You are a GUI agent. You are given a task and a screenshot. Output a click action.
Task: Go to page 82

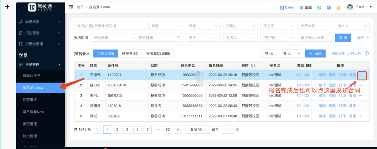pos(167,130)
